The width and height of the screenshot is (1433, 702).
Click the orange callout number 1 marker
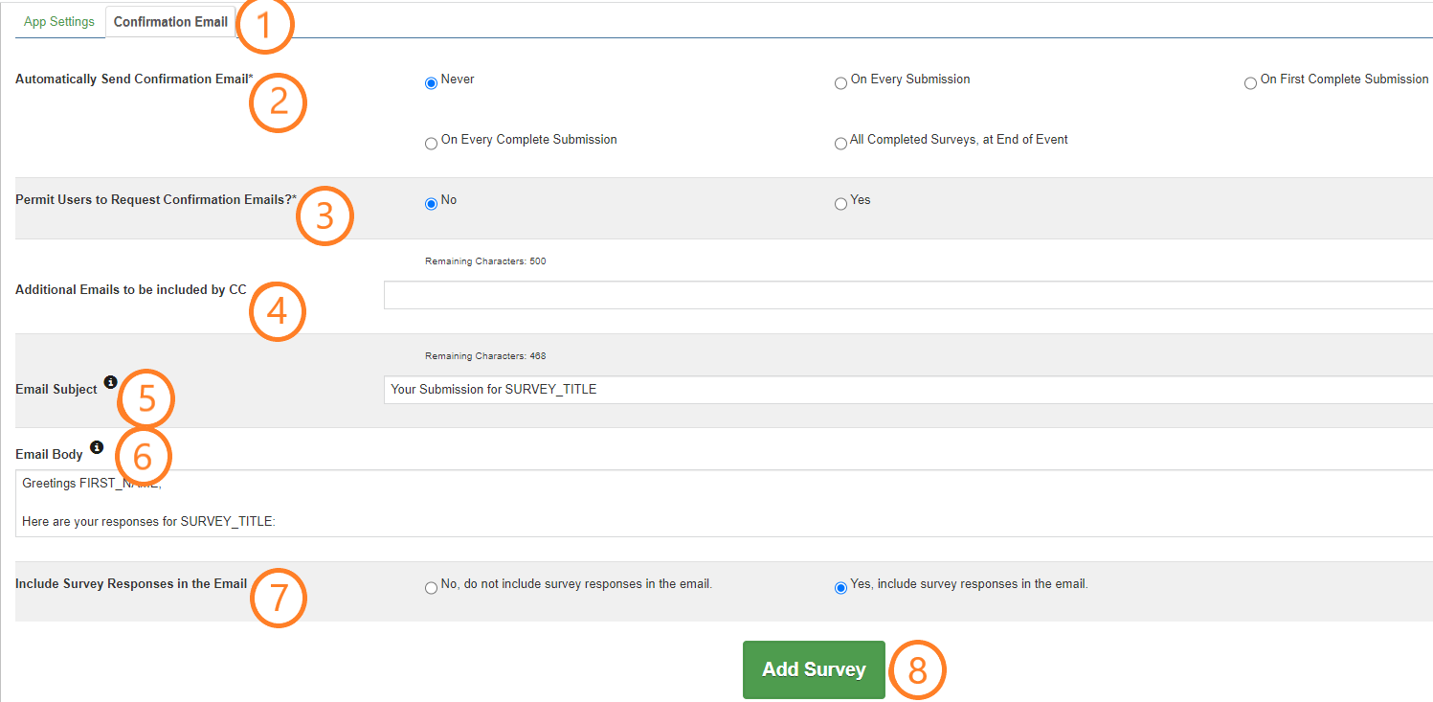[x=265, y=26]
